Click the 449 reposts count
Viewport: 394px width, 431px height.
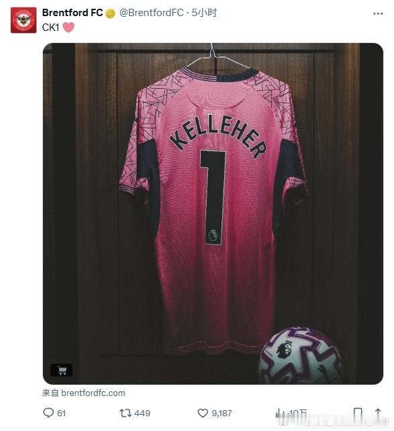coord(142,413)
